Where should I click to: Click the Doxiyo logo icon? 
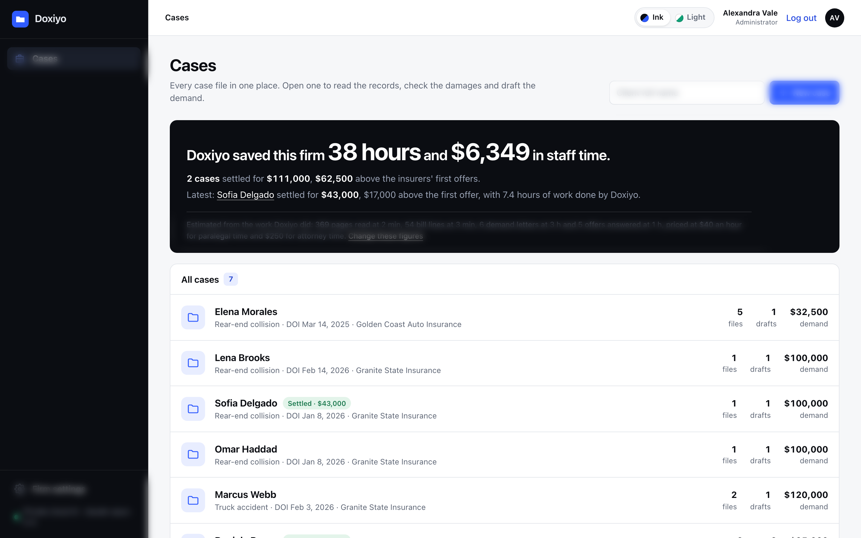(20, 19)
